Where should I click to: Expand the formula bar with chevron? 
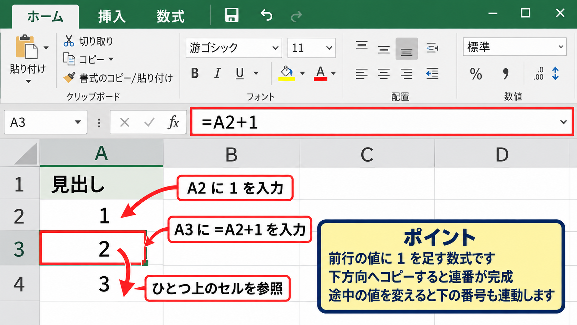click(x=564, y=122)
